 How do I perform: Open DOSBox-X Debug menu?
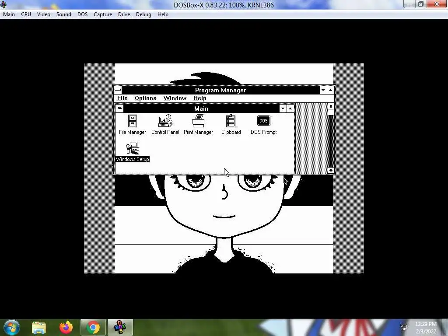click(143, 14)
